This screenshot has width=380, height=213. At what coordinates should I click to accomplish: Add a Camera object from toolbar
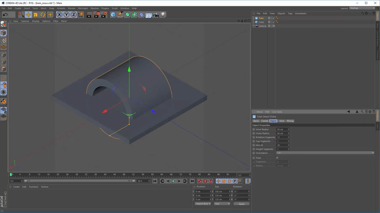tap(156, 15)
